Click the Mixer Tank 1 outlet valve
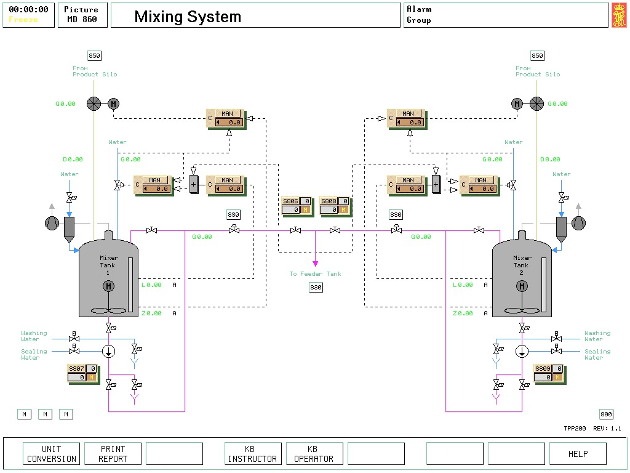Image resolution: width=630 pixels, height=473 pixels. click(110, 328)
